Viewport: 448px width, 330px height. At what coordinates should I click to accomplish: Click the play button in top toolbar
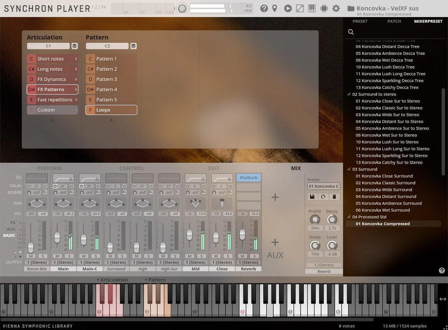coord(287,8)
